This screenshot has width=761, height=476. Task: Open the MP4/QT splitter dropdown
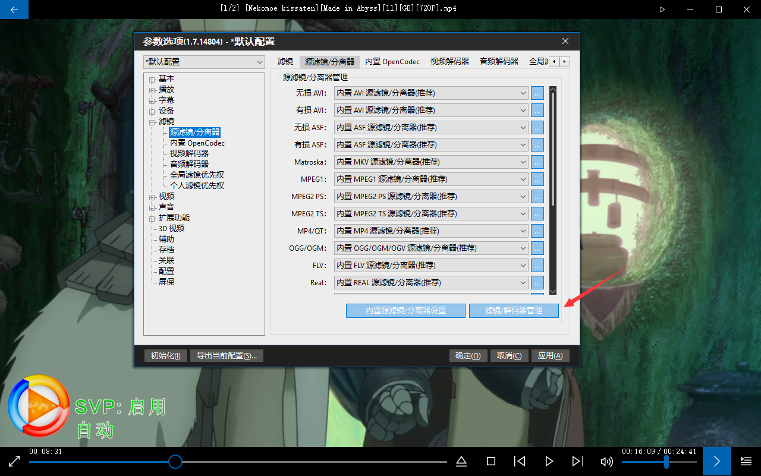click(431, 231)
